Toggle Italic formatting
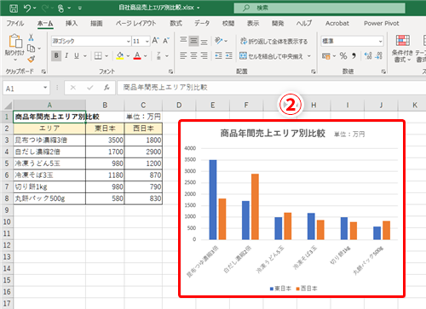Image resolution: width=426 pixels, height=309 pixels. click(x=66, y=55)
